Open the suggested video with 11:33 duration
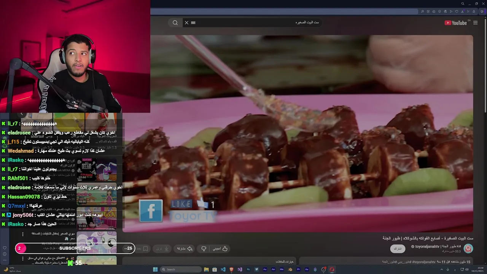The height and width of the screenshot is (274, 487). click(97, 218)
